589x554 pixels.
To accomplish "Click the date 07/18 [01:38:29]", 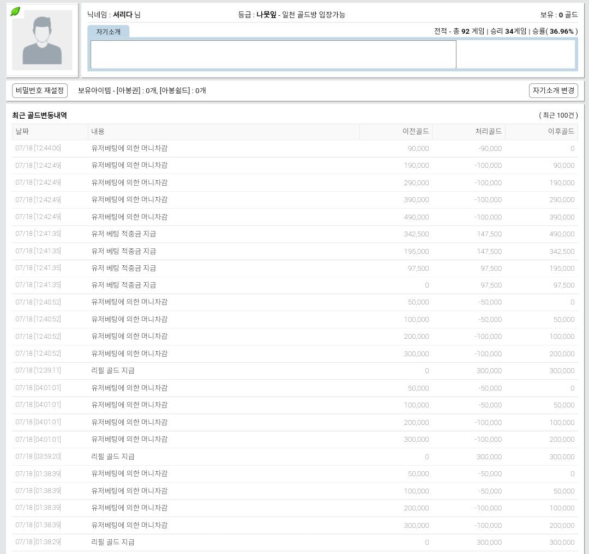I will coord(38,541).
